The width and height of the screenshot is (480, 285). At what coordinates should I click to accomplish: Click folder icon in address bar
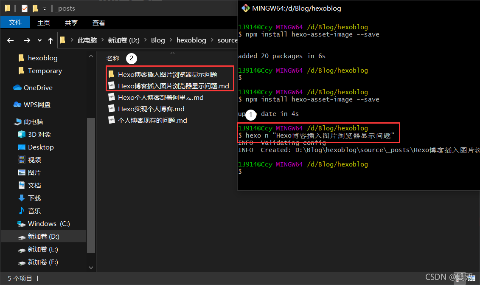[62, 40]
